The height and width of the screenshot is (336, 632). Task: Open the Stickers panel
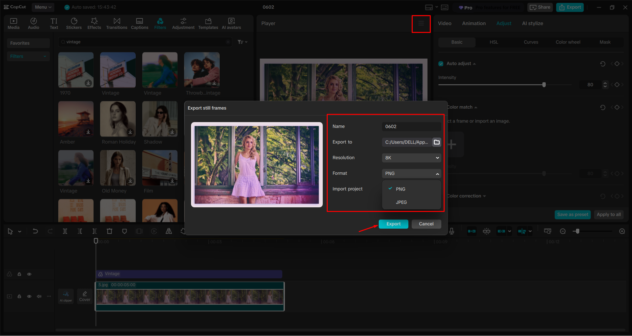tap(74, 23)
